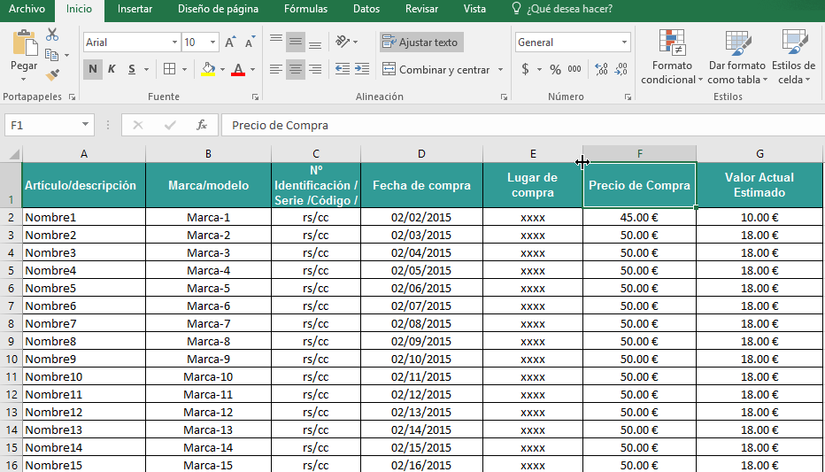
Task: Align text left
Action: pyautogui.click(x=275, y=69)
